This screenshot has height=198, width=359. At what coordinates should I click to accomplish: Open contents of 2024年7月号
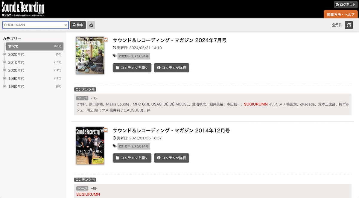132,68
